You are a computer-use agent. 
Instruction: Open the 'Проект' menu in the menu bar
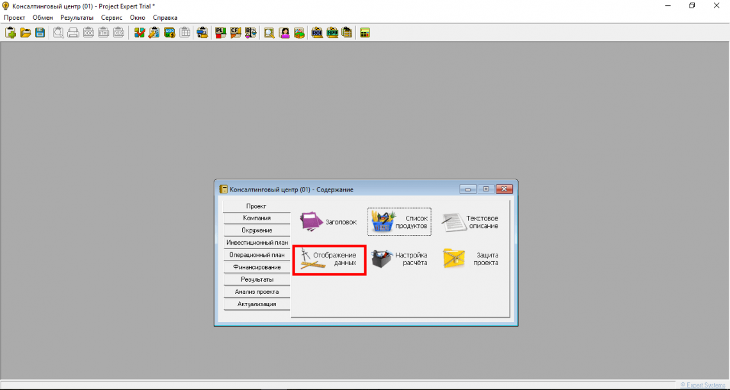[x=14, y=17]
